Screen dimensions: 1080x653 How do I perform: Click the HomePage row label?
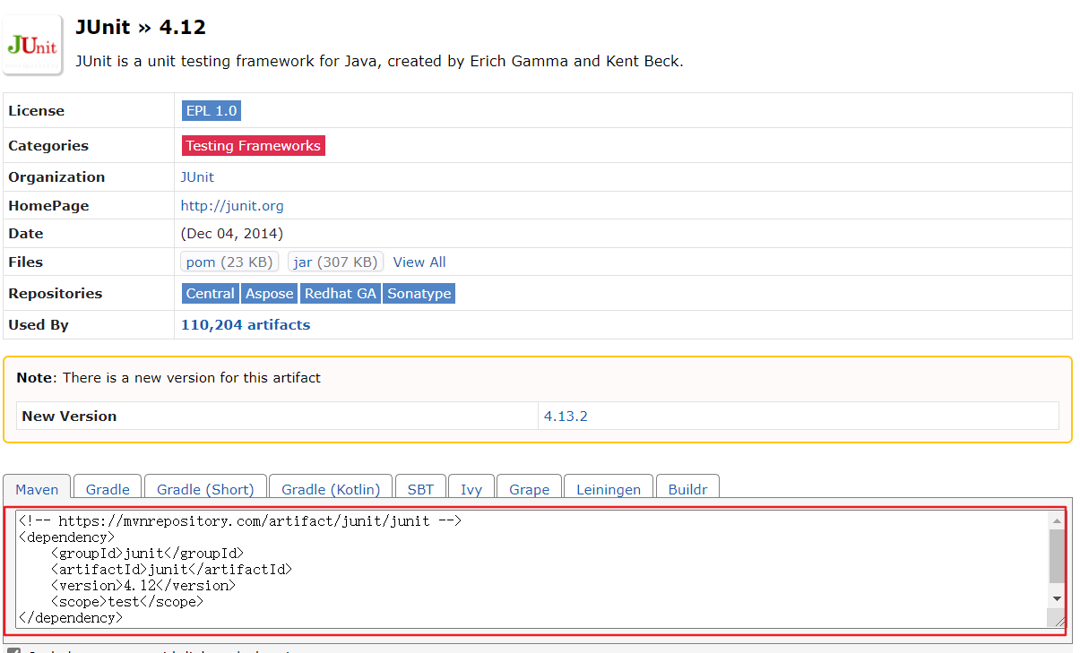click(x=49, y=206)
